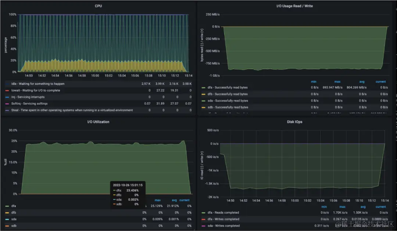Toggle the Softirq - Servicing softirqs series
397x231 pixels.
29,104
